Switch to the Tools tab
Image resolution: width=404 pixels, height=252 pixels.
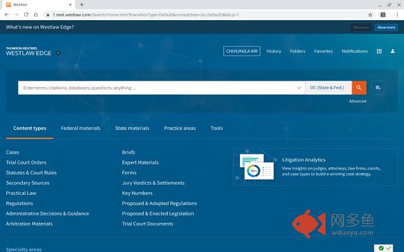pyautogui.click(x=217, y=128)
